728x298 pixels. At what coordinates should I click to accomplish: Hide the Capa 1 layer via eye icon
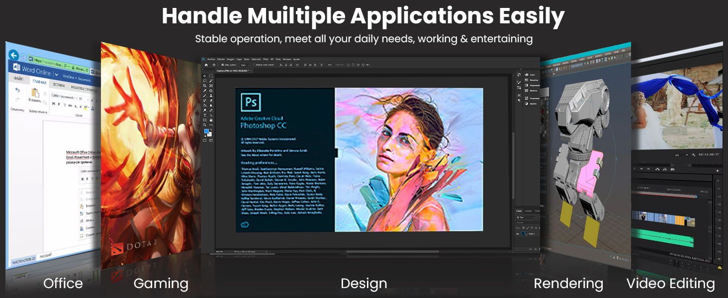click(518, 234)
